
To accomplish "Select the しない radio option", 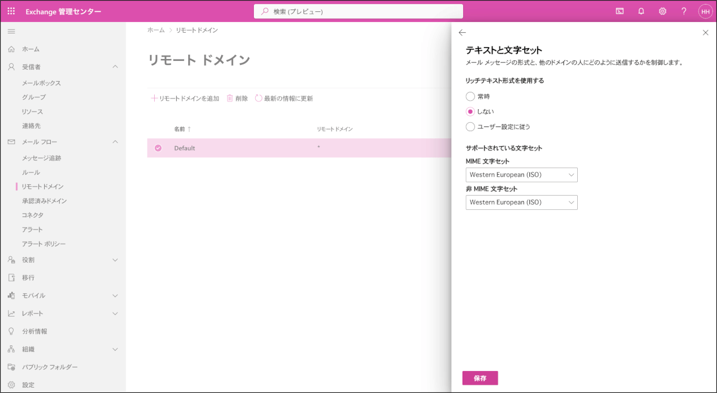I will click(470, 112).
